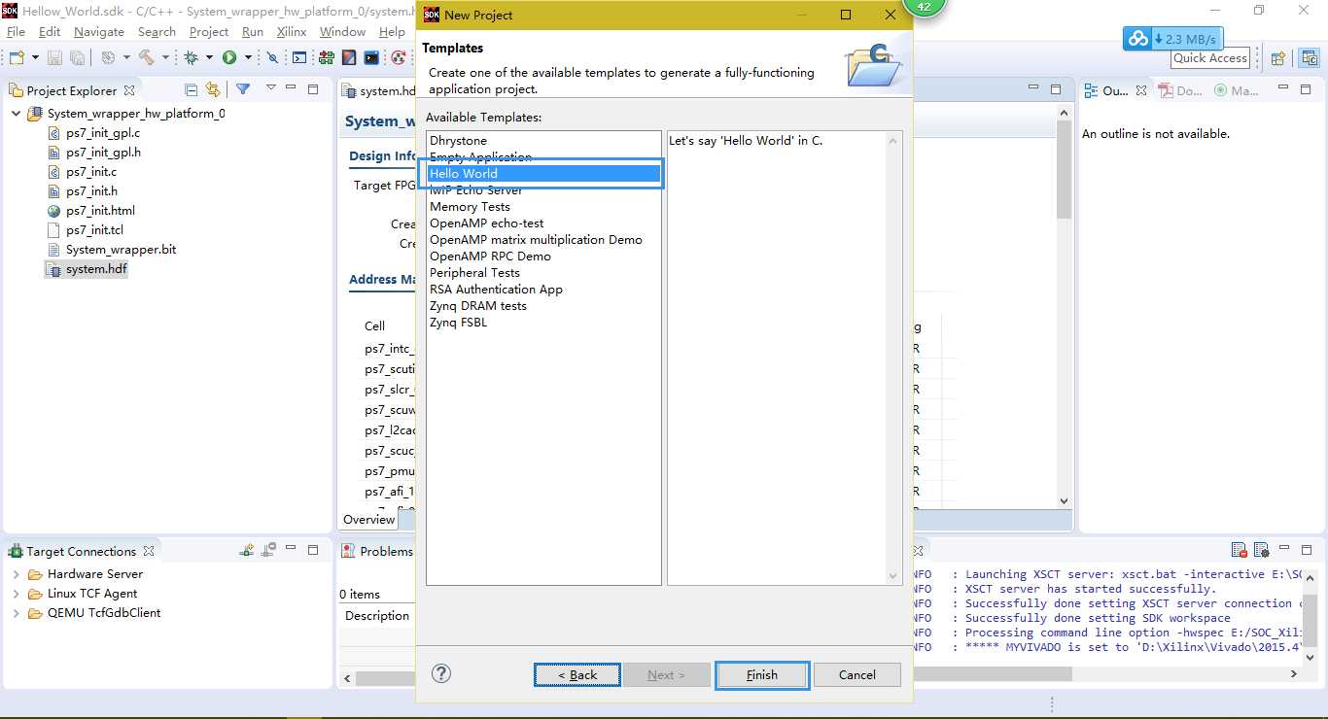Select the OpenAMP RPC Demo template

(490, 257)
